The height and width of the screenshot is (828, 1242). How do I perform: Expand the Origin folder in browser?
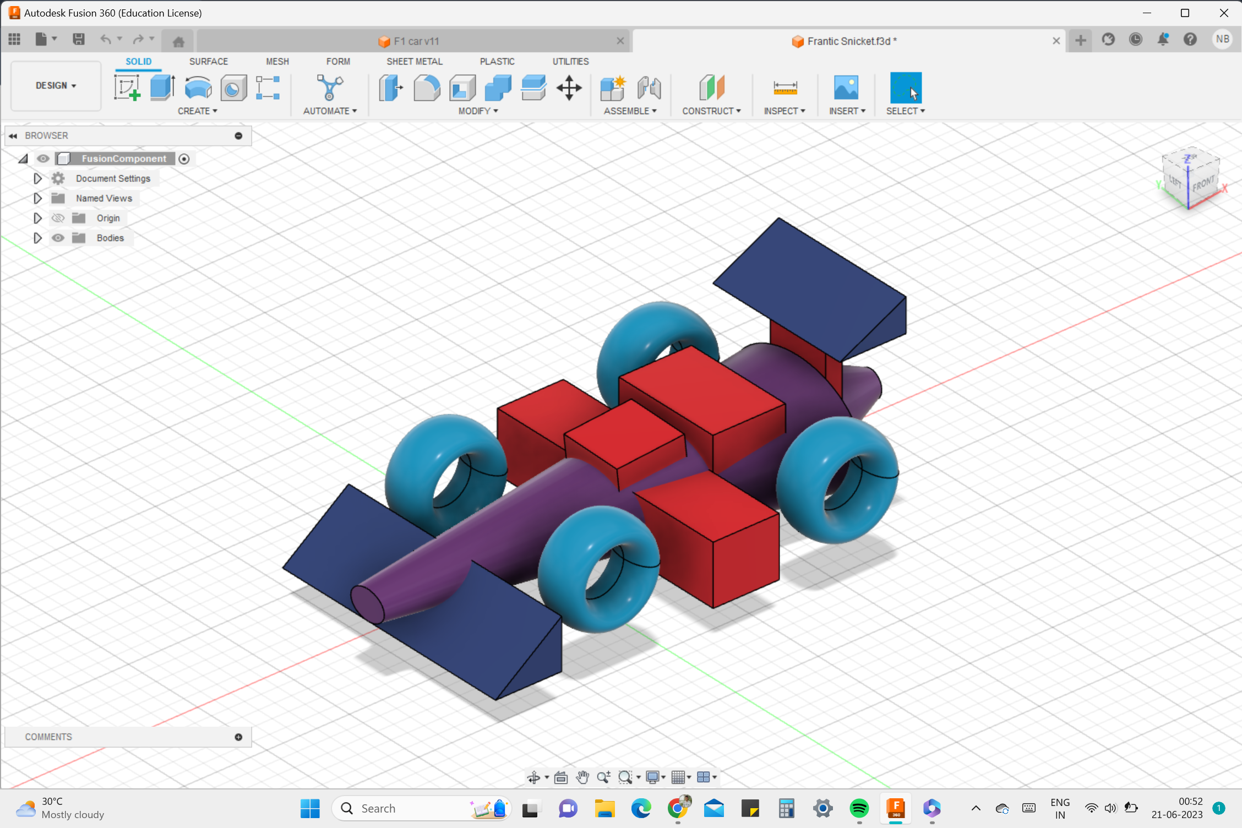click(37, 218)
